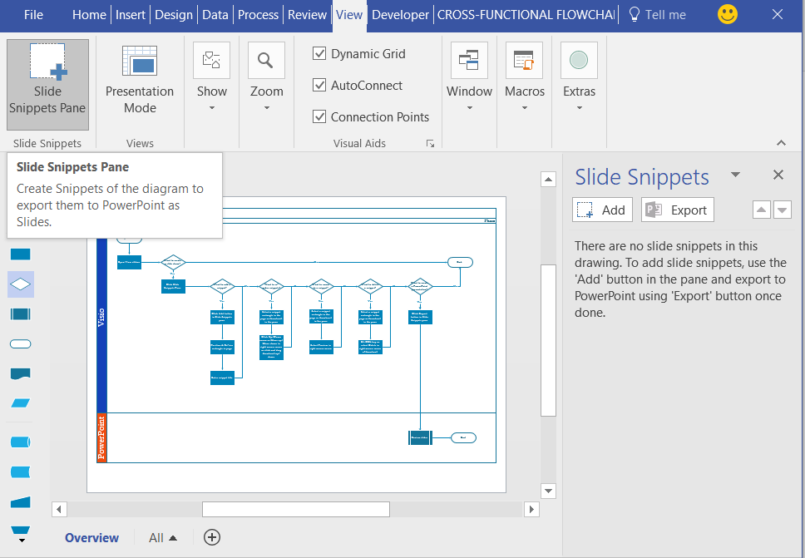Screen dimensions: 805x558
Task: Disable the Dynamic Grid checkbox
Action: coord(319,53)
